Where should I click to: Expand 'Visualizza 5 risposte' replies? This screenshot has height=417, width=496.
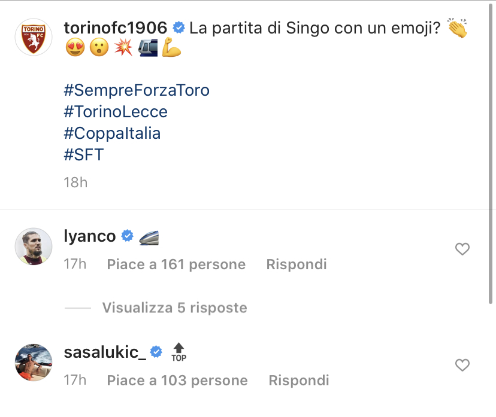(x=174, y=308)
